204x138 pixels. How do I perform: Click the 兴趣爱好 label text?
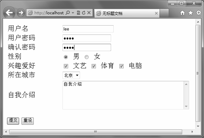pos(21,66)
